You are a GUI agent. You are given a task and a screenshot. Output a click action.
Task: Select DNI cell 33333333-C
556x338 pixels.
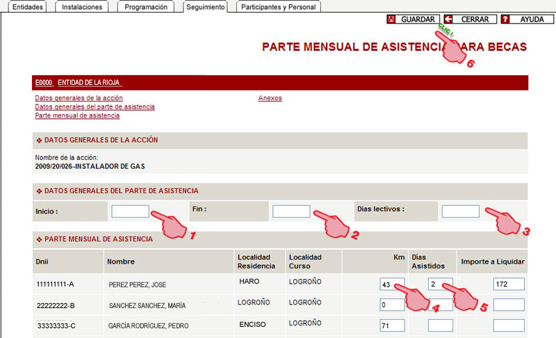click(x=56, y=326)
